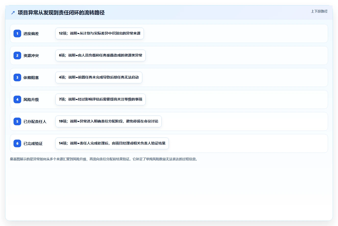Screen dimensions: 338x226
Task: Click the arrow icon beside the panel title
Action: pyautogui.click(x=13, y=13)
